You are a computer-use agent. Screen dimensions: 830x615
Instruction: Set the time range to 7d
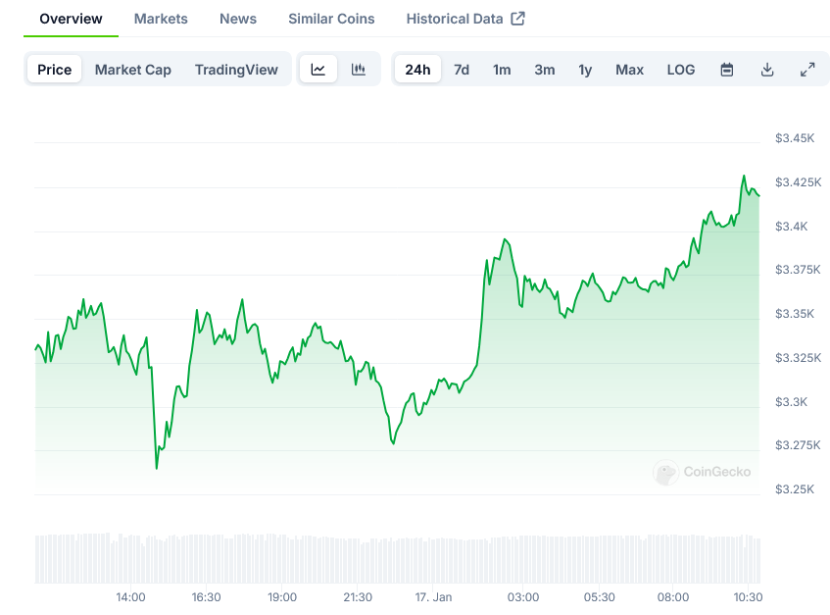coord(462,70)
